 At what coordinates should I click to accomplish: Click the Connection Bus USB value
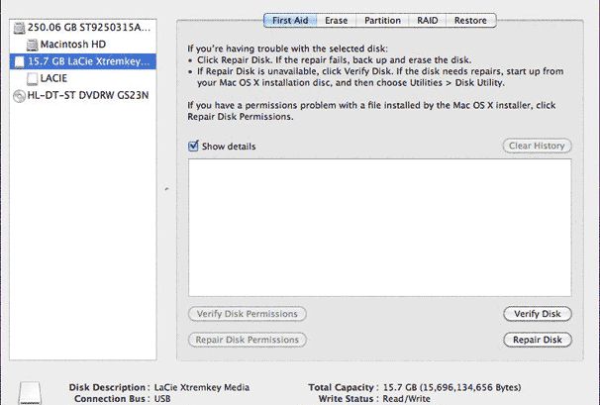click(x=162, y=399)
